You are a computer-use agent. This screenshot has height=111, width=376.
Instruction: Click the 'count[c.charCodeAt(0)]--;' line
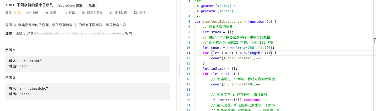[x=236, y=84]
